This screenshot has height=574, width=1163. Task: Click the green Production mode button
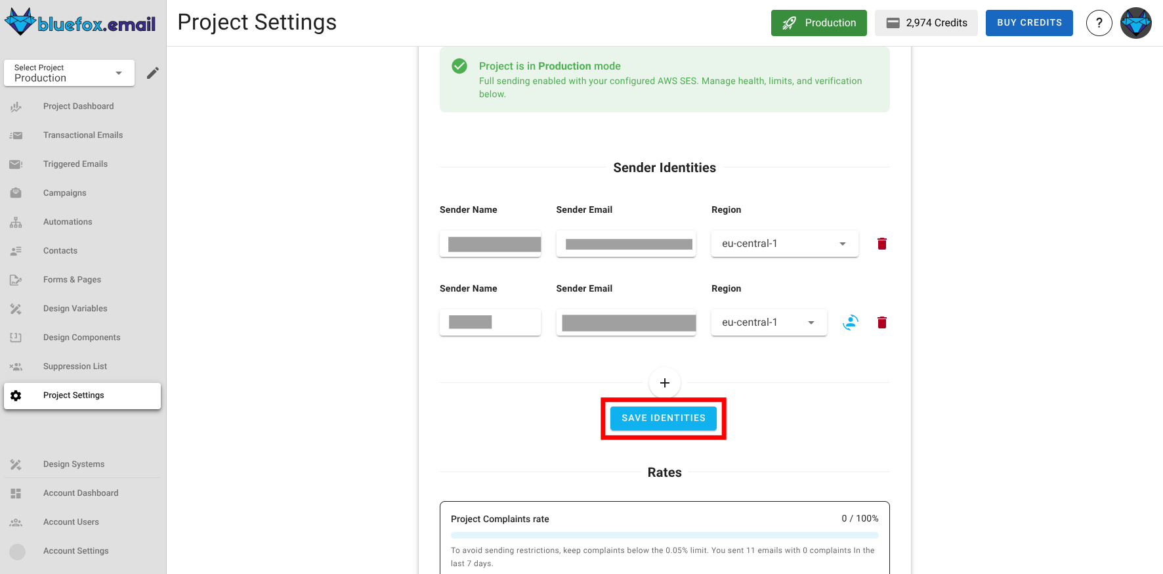818,23
